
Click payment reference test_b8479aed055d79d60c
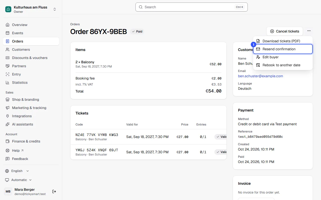(x=261, y=137)
